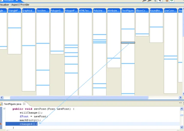This screenshot has height=131, width=184.
Task: Click the blue stripe in RoundRe… bar
Action: coord(156,27)
